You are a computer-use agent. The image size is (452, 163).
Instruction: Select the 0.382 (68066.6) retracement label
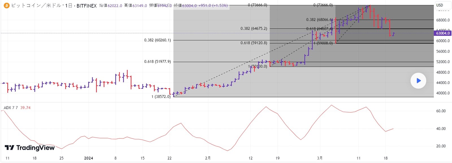click(319, 20)
